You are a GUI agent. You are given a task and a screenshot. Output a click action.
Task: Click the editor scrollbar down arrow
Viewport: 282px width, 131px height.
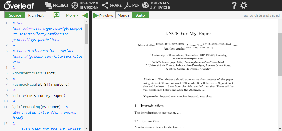tap(86, 129)
